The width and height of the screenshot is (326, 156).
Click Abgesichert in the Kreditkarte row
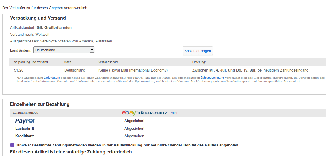[x=134, y=136]
